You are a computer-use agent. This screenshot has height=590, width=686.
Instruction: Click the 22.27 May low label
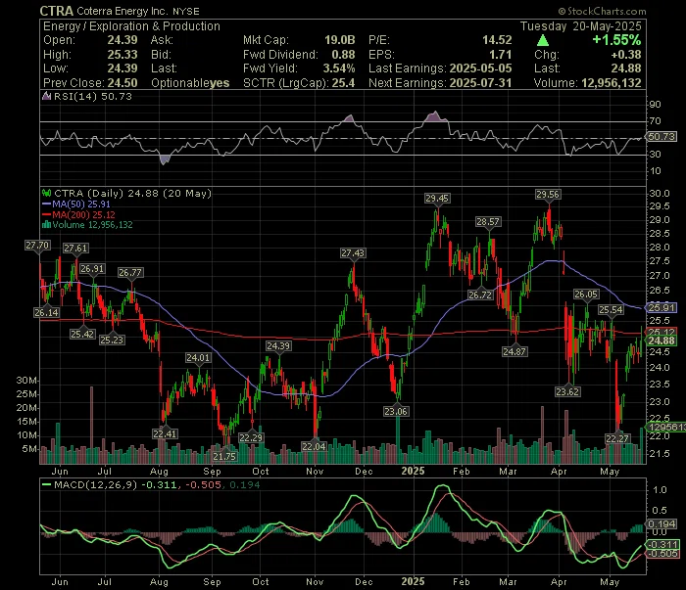click(616, 438)
